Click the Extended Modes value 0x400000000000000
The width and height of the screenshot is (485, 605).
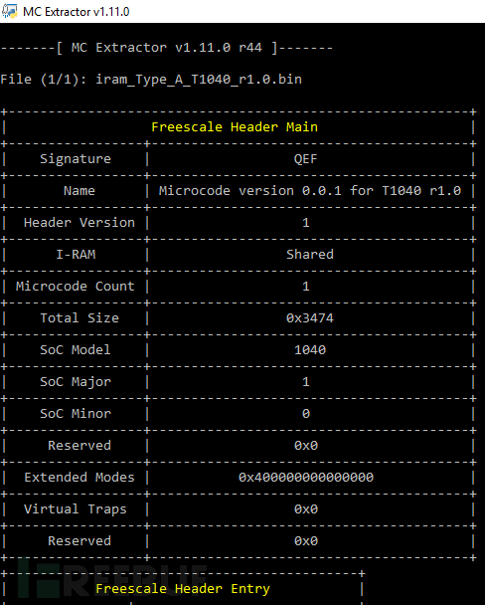pyautogui.click(x=306, y=478)
